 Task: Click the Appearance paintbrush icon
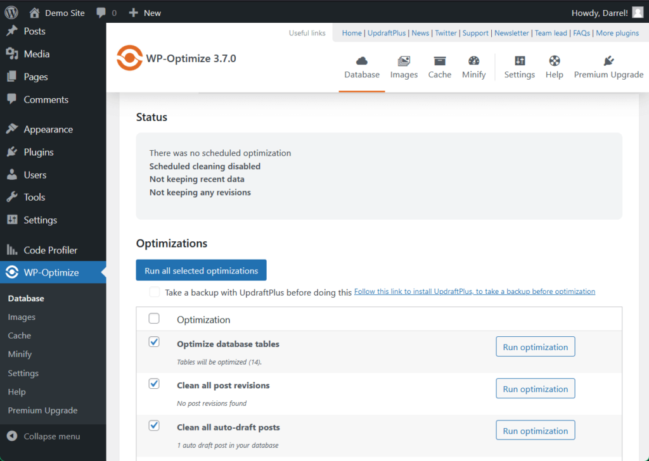[x=12, y=129]
